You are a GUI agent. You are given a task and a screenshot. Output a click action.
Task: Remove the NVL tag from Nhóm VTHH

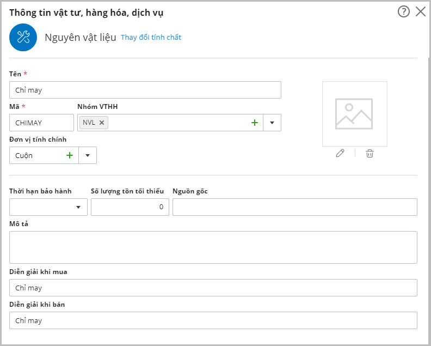click(102, 123)
